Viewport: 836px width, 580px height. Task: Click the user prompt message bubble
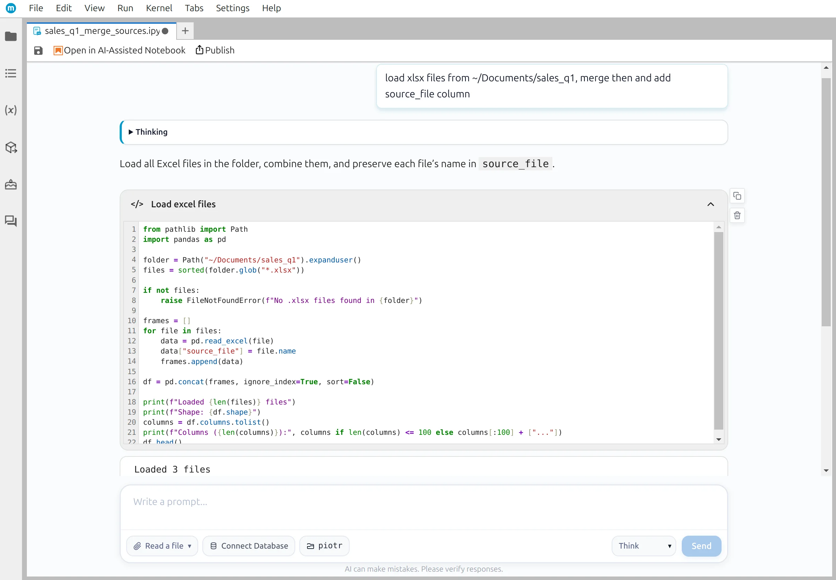click(x=552, y=86)
